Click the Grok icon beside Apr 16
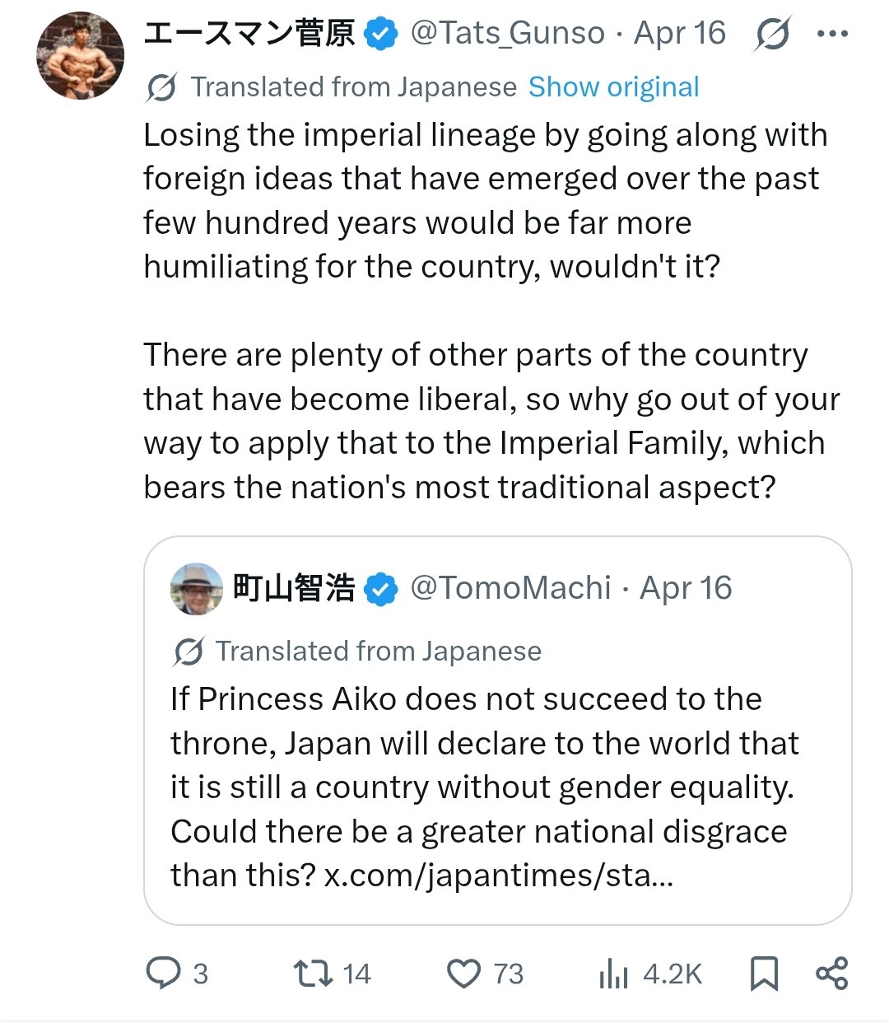This screenshot has height=1023, width=889. (x=771, y=34)
